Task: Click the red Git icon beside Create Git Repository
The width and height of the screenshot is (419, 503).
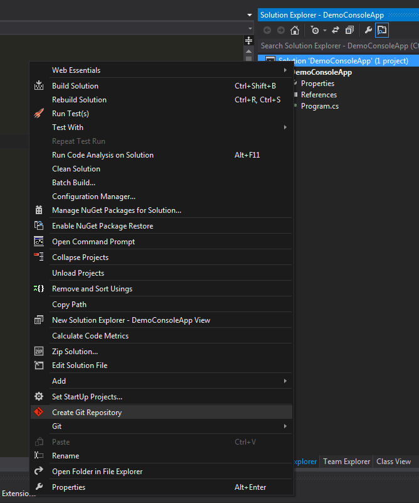Action: (x=39, y=412)
